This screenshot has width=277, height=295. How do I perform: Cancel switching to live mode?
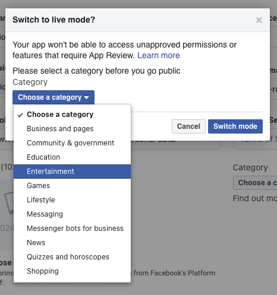point(188,126)
